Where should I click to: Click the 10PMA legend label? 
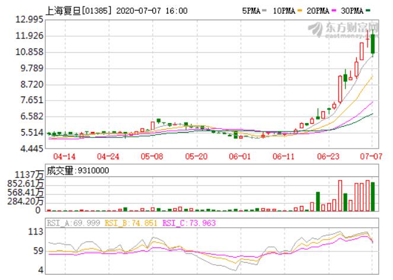pyautogui.click(x=284, y=11)
